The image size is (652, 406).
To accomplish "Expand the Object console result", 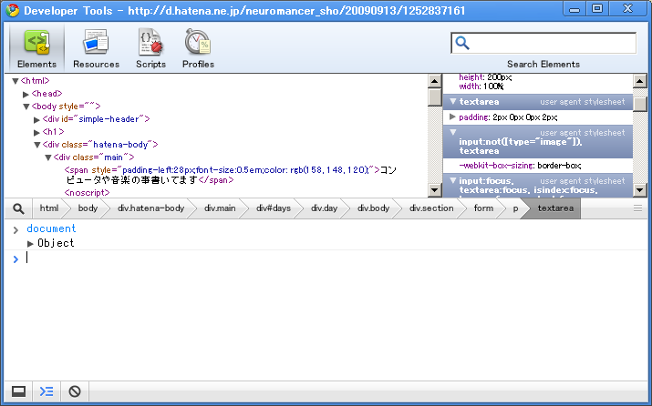I will (x=30, y=244).
